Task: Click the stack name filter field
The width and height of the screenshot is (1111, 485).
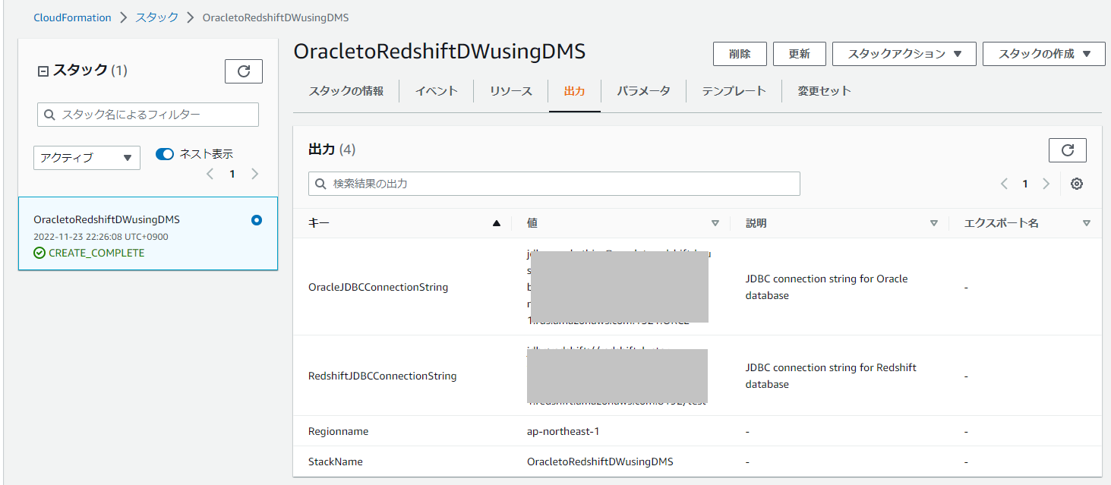Action: click(148, 115)
